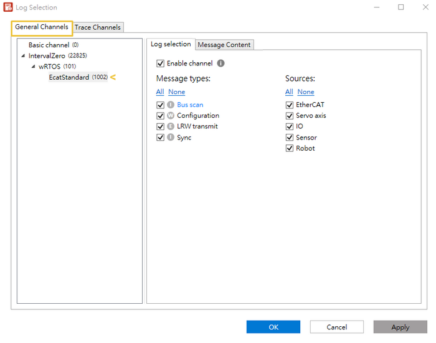
Task: Select Basic channel in the tree
Action: click(49, 45)
